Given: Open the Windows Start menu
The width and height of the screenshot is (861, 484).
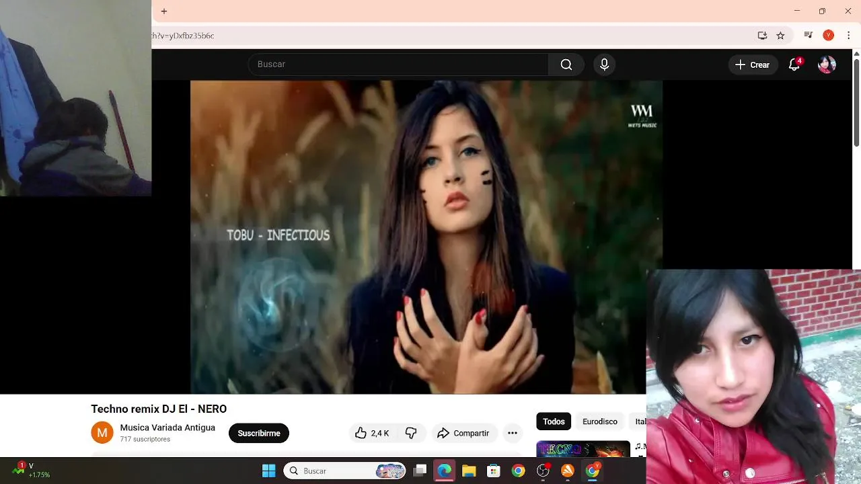Looking at the screenshot, I should 268,471.
